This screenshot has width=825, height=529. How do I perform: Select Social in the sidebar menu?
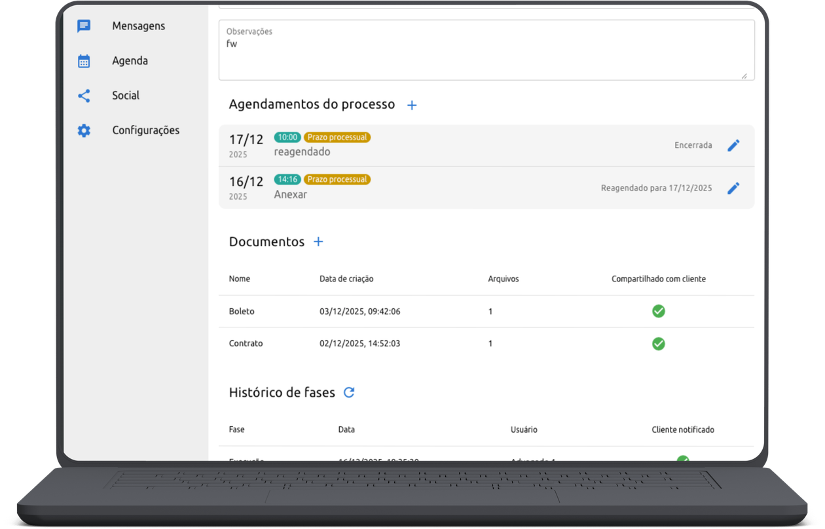126,96
